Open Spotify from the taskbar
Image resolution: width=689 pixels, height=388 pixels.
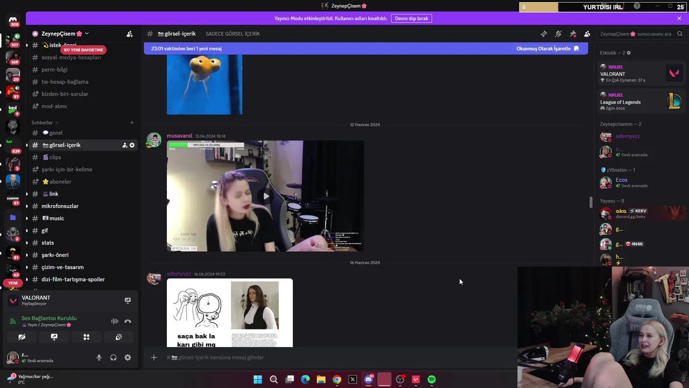point(432,379)
